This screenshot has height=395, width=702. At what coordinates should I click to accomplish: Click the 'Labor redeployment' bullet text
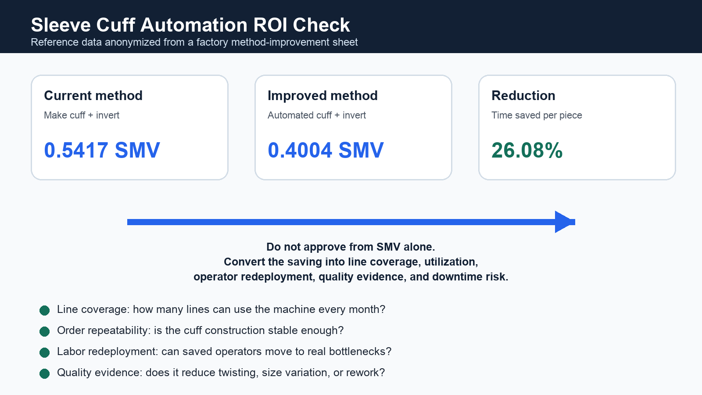tap(224, 351)
